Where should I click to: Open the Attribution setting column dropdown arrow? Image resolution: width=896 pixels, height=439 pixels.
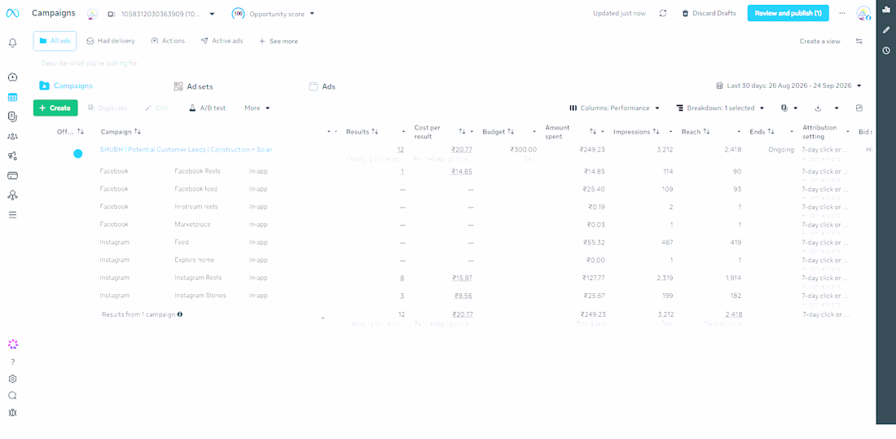tap(848, 132)
